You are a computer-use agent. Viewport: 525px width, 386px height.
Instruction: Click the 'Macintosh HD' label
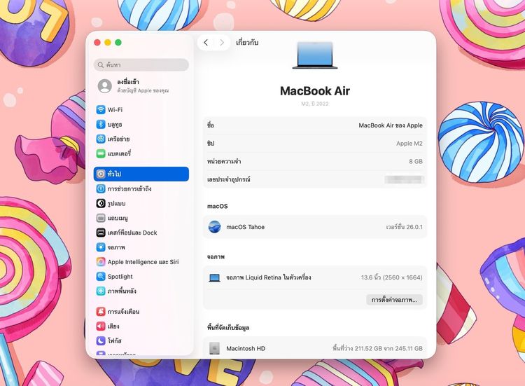point(246,348)
